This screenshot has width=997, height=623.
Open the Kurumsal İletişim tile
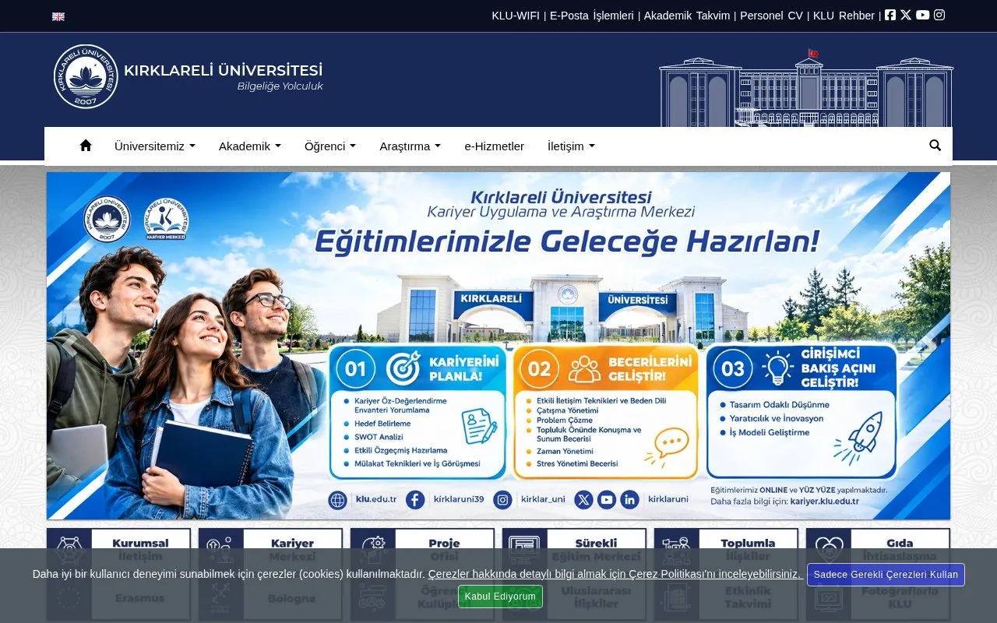point(118,550)
